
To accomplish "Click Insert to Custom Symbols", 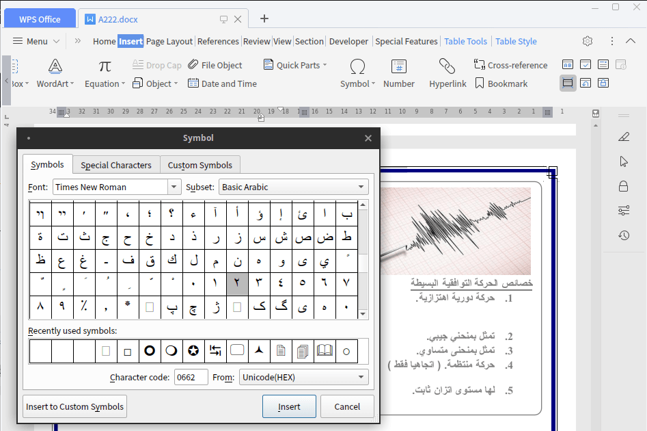I will click(74, 406).
